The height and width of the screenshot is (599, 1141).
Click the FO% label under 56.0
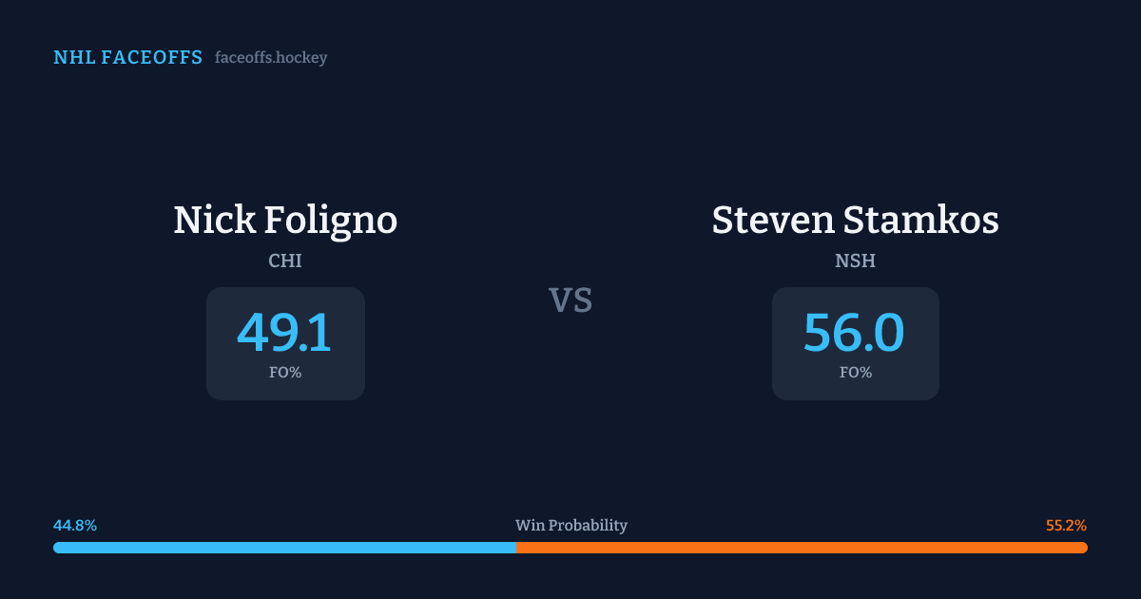coord(856,373)
